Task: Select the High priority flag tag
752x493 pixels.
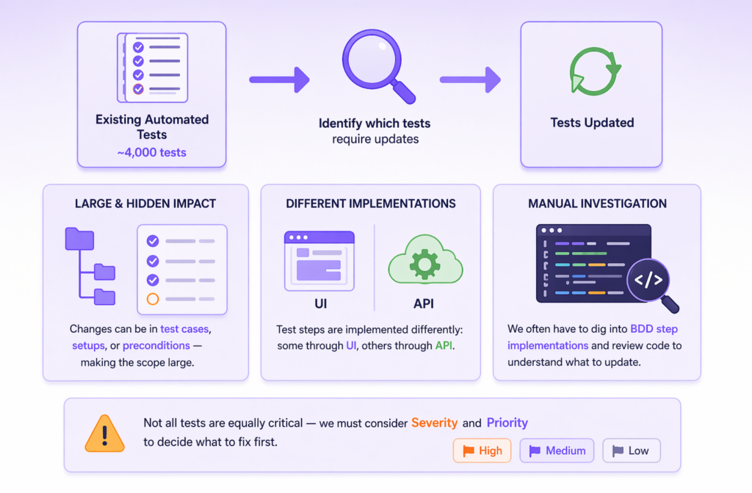Action: point(482,450)
